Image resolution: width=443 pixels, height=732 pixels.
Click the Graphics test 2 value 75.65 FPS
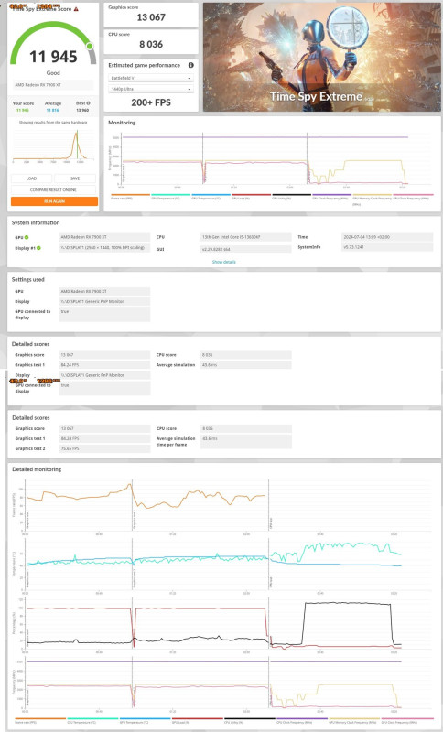pyautogui.click(x=104, y=448)
